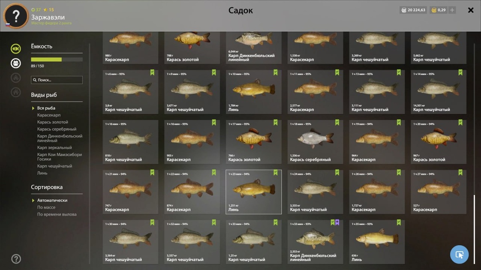
Task: Sort fish by По массе
Action: [46, 207]
